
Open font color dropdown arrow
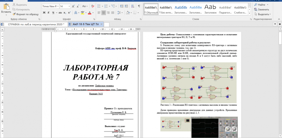[x=93, y=13]
